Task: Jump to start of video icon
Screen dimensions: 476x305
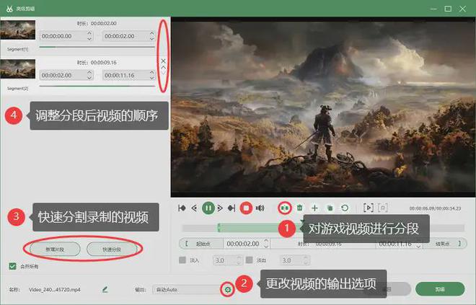Action: tap(181, 208)
